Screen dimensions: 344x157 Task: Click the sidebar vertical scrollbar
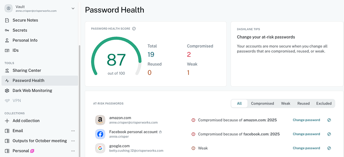coord(79,101)
